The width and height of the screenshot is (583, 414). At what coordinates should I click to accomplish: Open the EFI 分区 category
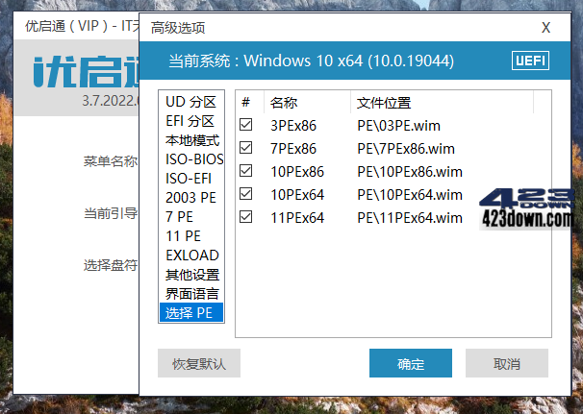(190, 121)
